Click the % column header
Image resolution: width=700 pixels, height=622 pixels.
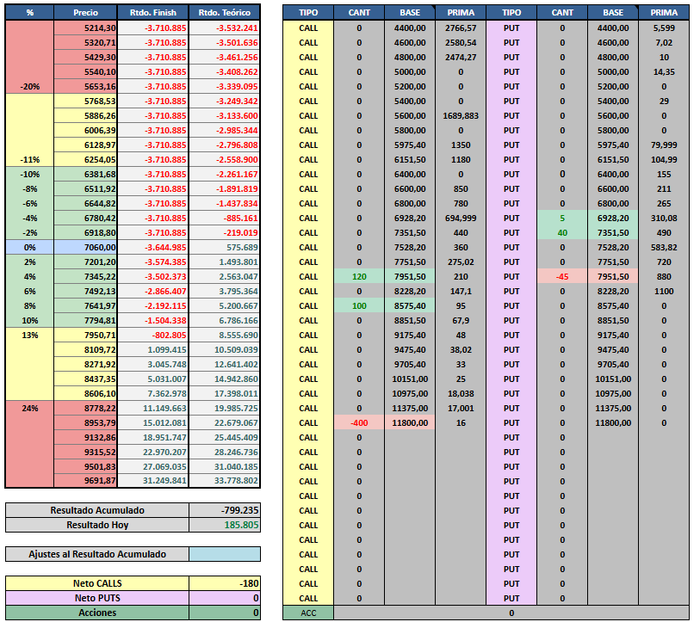[x=29, y=13]
